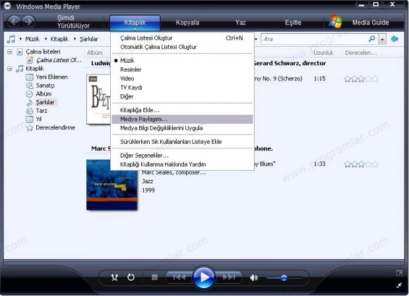Viewport: 409px width, 296px height.
Task: Select Şarkılar in the library tree
Action: pyautogui.click(x=45, y=102)
